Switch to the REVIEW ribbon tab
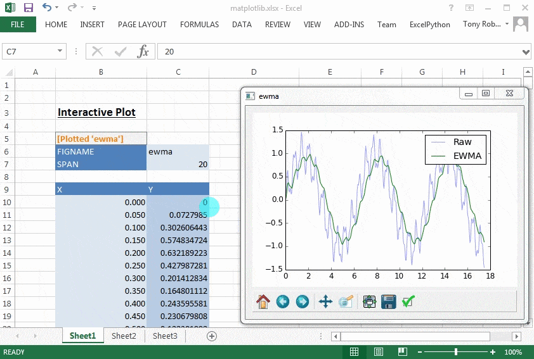 [278, 25]
